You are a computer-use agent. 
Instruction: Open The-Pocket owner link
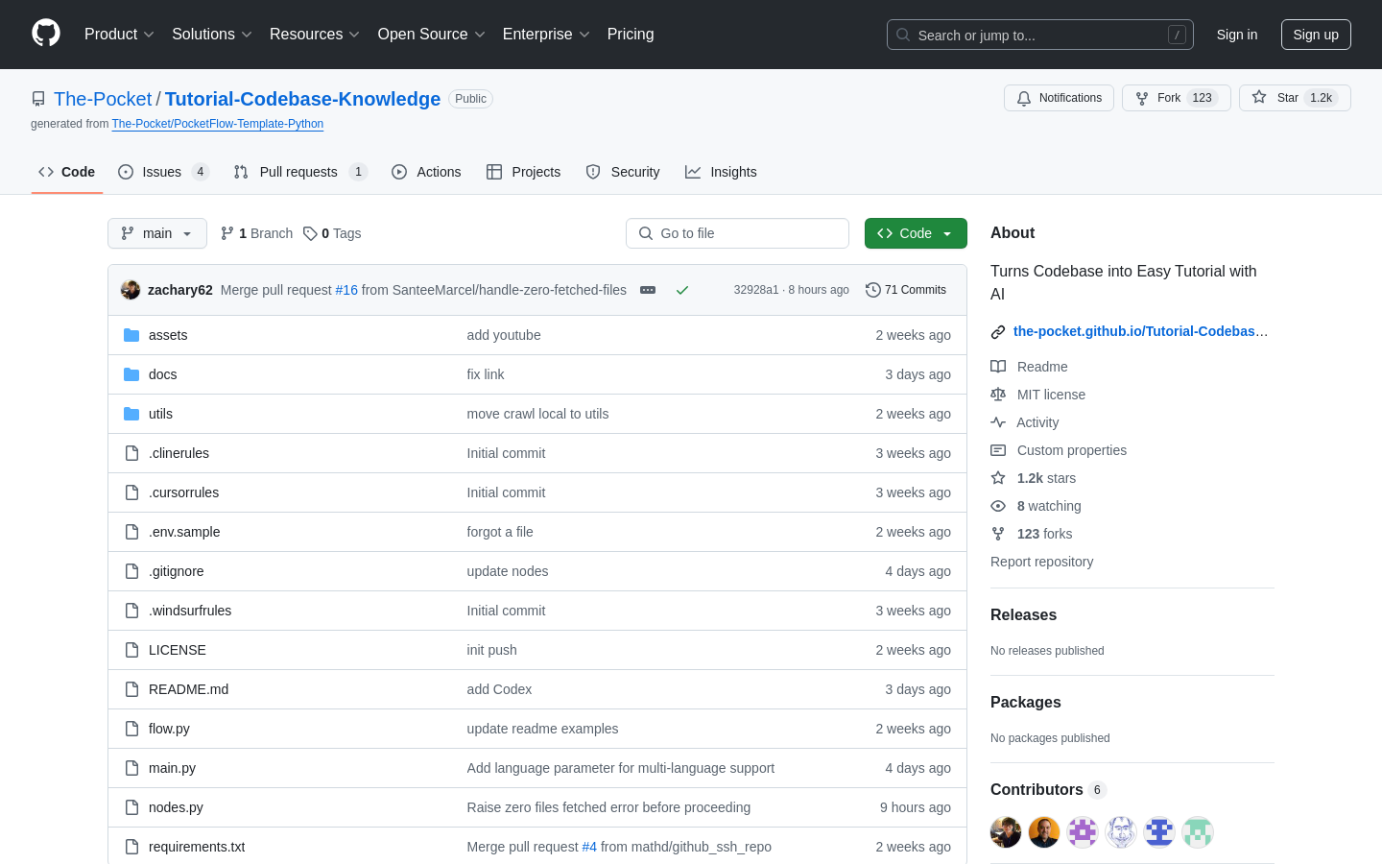[103, 99]
